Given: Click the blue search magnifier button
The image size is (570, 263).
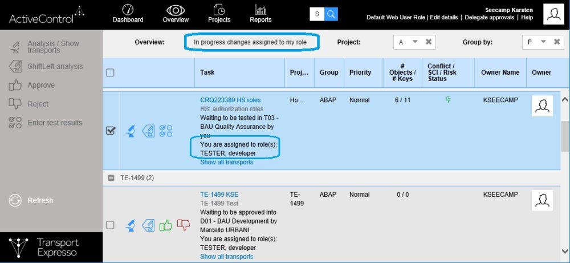Looking at the screenshot, I should click(331, 14).
